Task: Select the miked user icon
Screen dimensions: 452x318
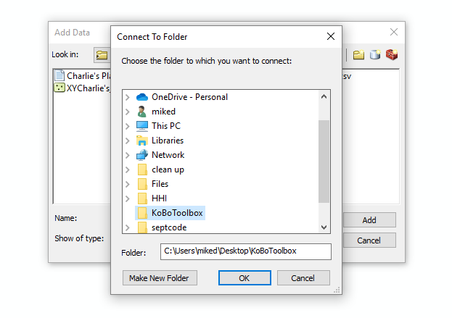Action: tap(142, 112)
